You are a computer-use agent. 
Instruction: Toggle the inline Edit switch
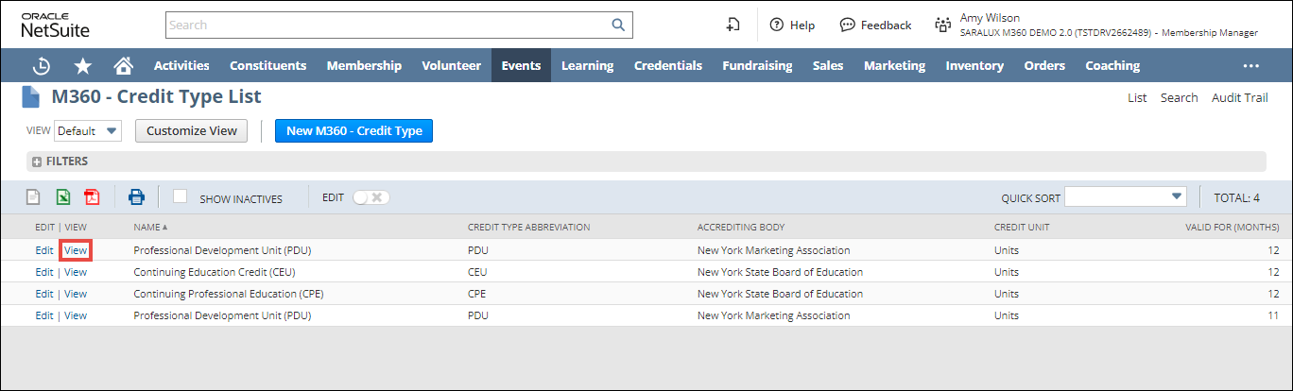(x=371, y=197)
